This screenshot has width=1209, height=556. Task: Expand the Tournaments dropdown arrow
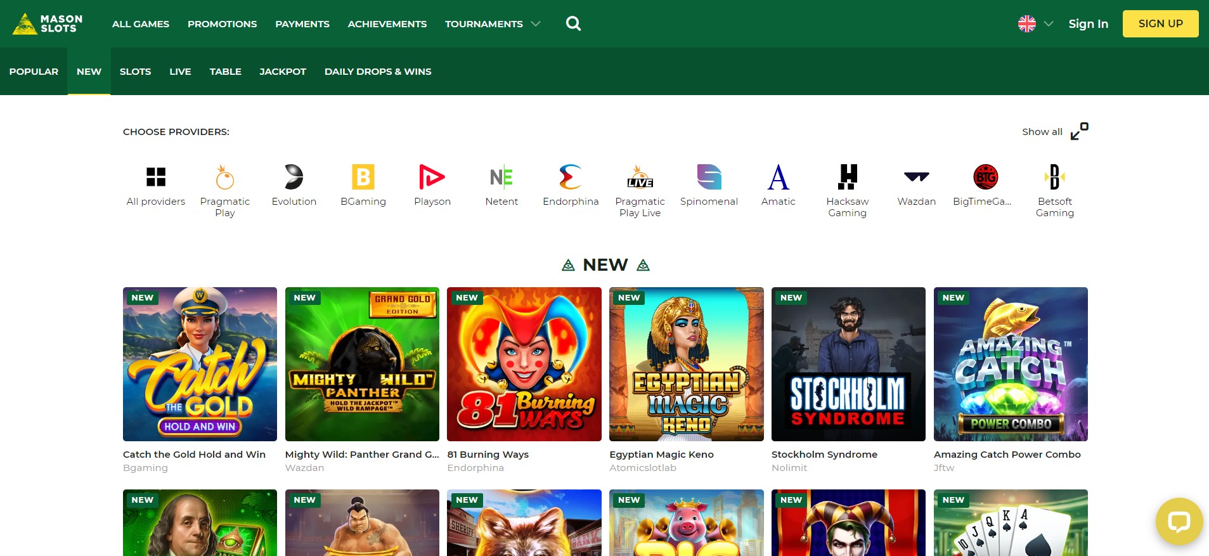coord(536,24)
